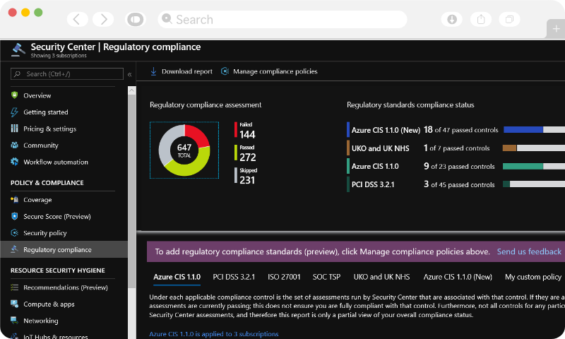Toggle the browser sidebar button
Screen dimensions: 565x339
136,19
